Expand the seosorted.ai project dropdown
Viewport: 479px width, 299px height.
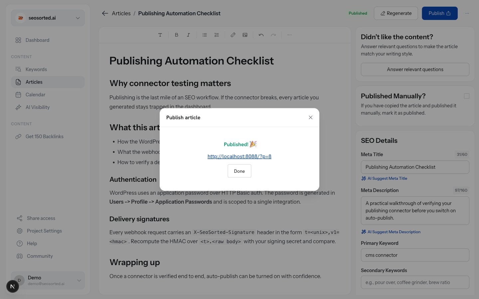[x=48, y=18]
